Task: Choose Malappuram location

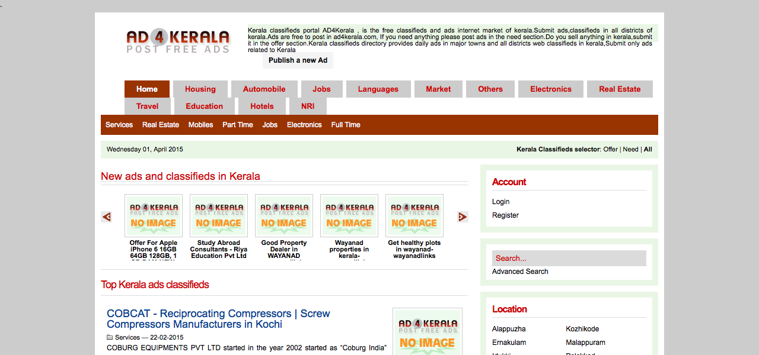Action: coord(585,343)
